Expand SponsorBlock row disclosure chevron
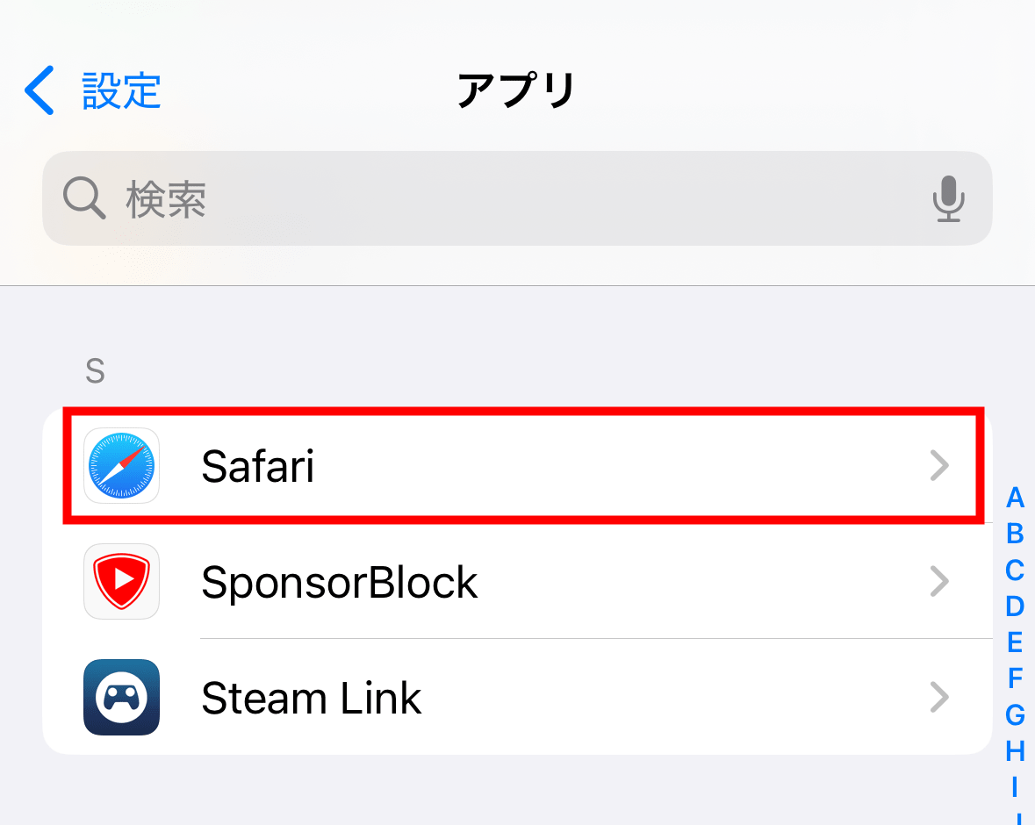Image resolution: width=1035 pixels, height=825 pixels. [939, 582]
